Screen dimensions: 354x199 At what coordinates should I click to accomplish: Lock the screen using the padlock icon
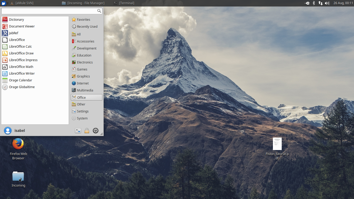tap(87, 131)
